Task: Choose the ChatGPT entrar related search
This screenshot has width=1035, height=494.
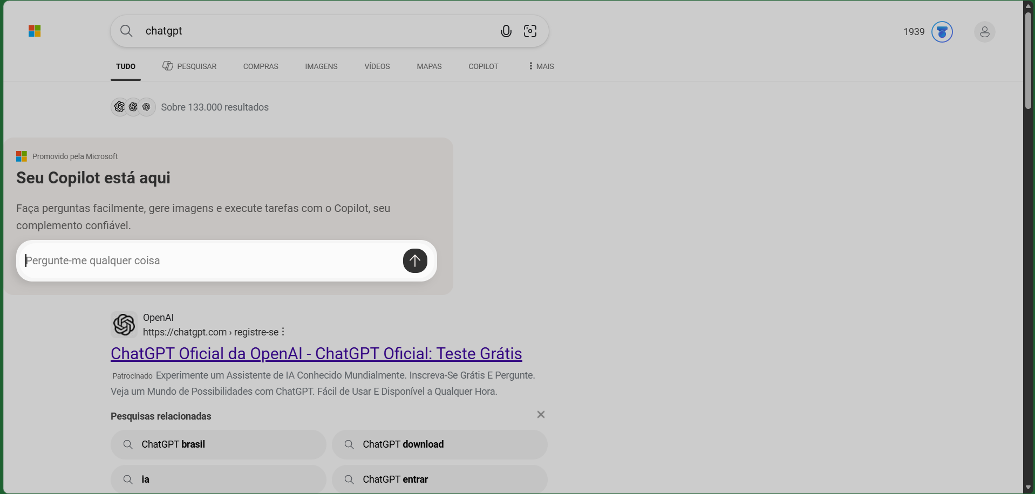Action: [x=440, y=479]
